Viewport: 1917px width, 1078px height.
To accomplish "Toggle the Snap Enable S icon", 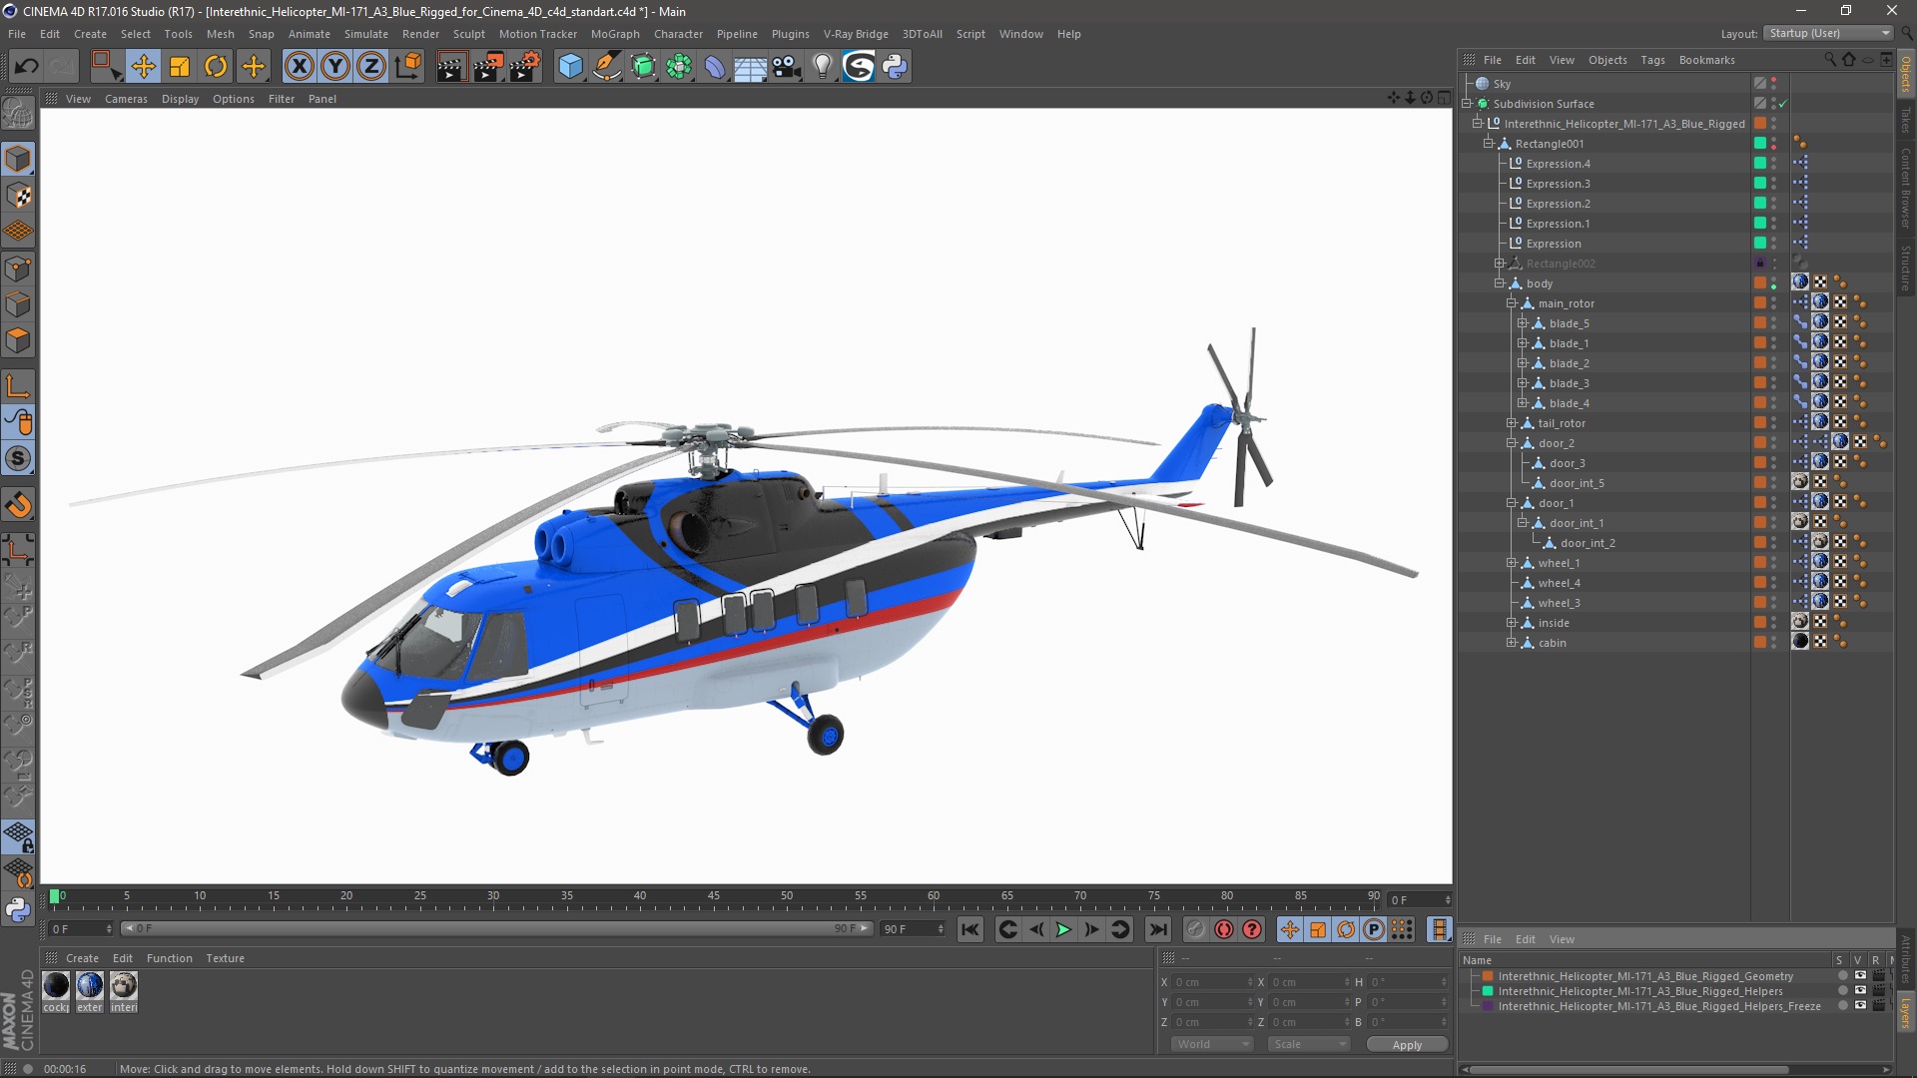I will point(18,459).
